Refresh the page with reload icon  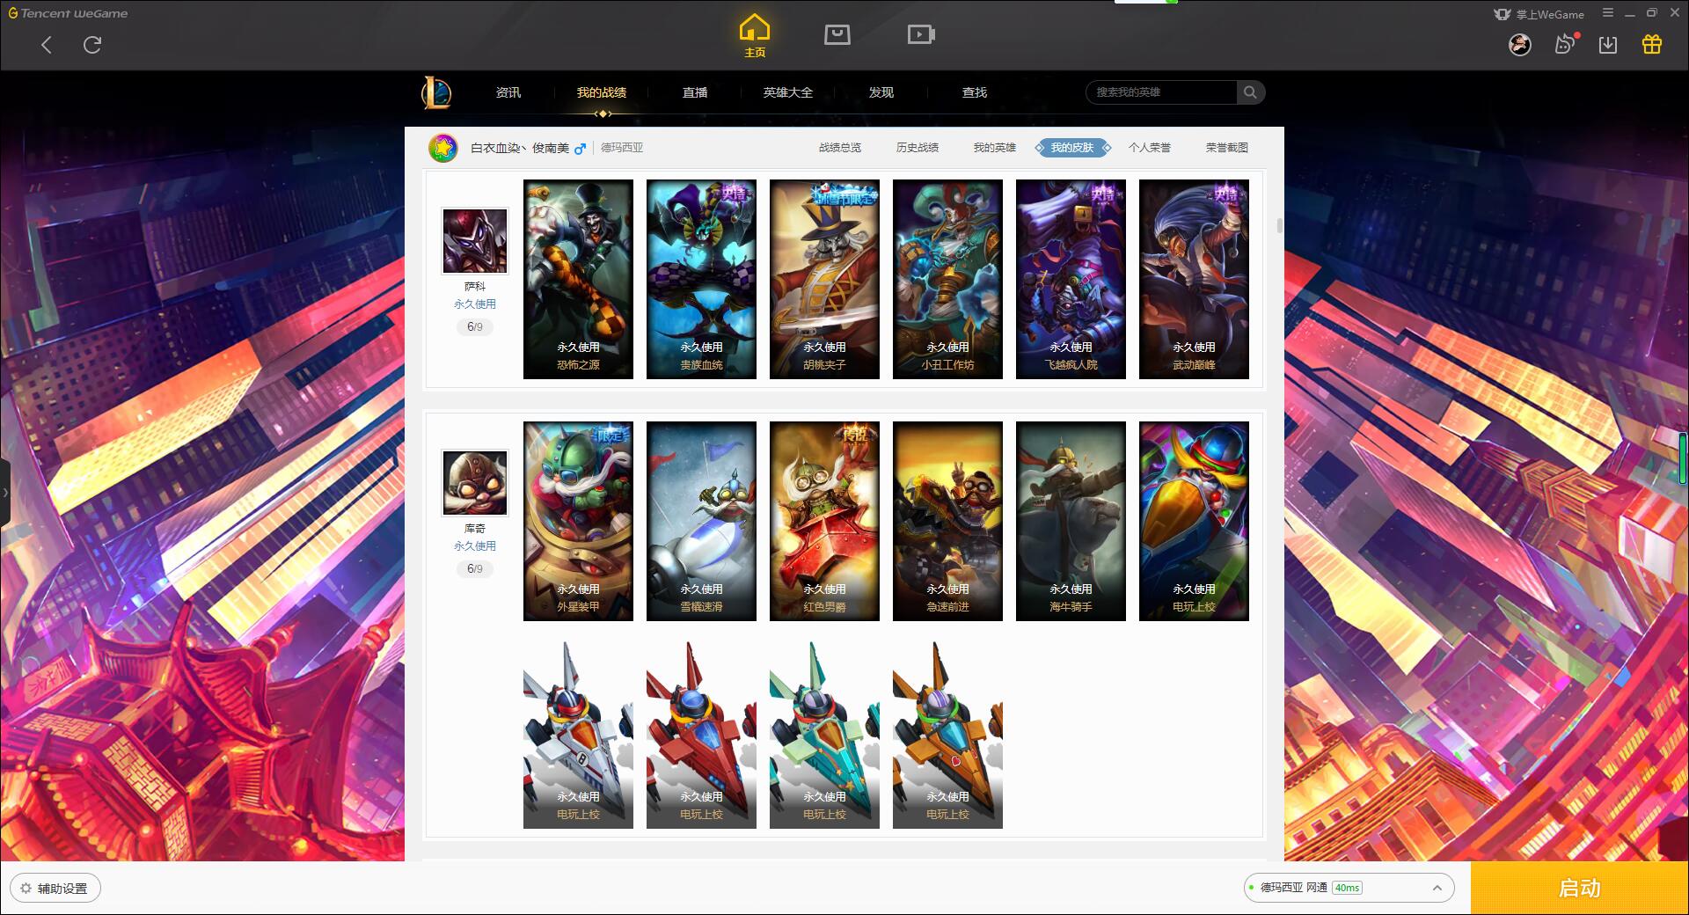click(x=92, y=45)
